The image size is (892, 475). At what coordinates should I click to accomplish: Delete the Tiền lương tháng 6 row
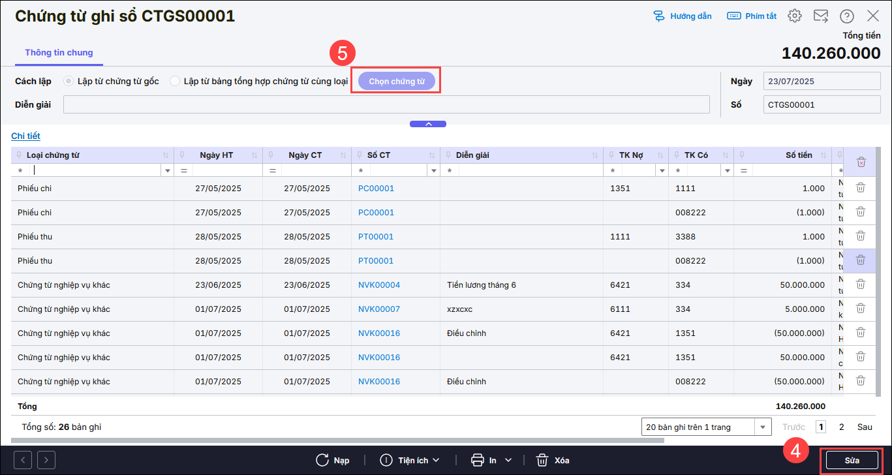(x=861, y=284)
